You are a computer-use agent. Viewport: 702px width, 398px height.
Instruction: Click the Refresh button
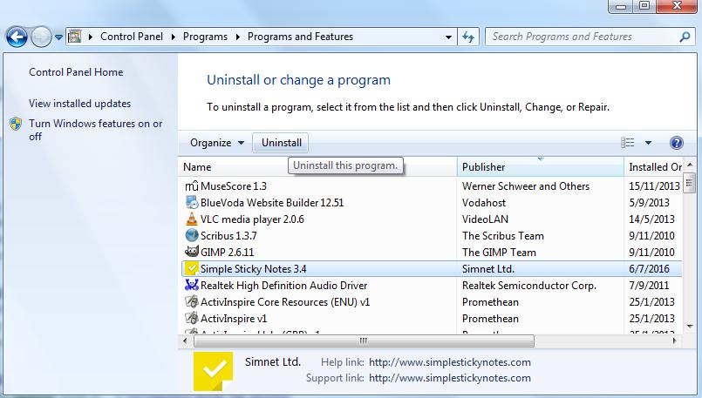point(468,37)
